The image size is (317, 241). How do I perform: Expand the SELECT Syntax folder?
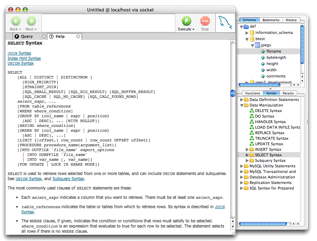click(x=247, y=155)
